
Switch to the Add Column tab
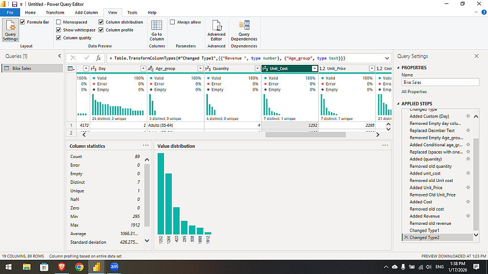pyautogui.click(x=86, y=13)
